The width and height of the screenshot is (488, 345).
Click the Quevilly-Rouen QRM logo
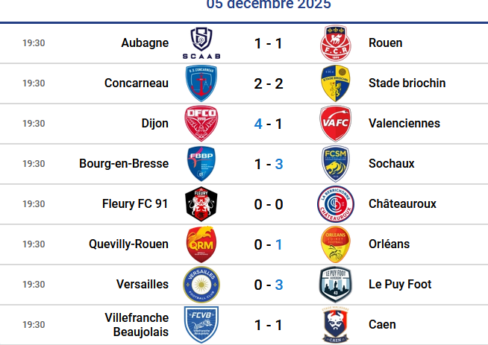201,244
